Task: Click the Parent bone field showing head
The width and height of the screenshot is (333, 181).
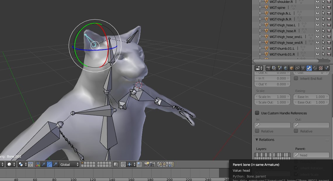Action: click(311, 155)
